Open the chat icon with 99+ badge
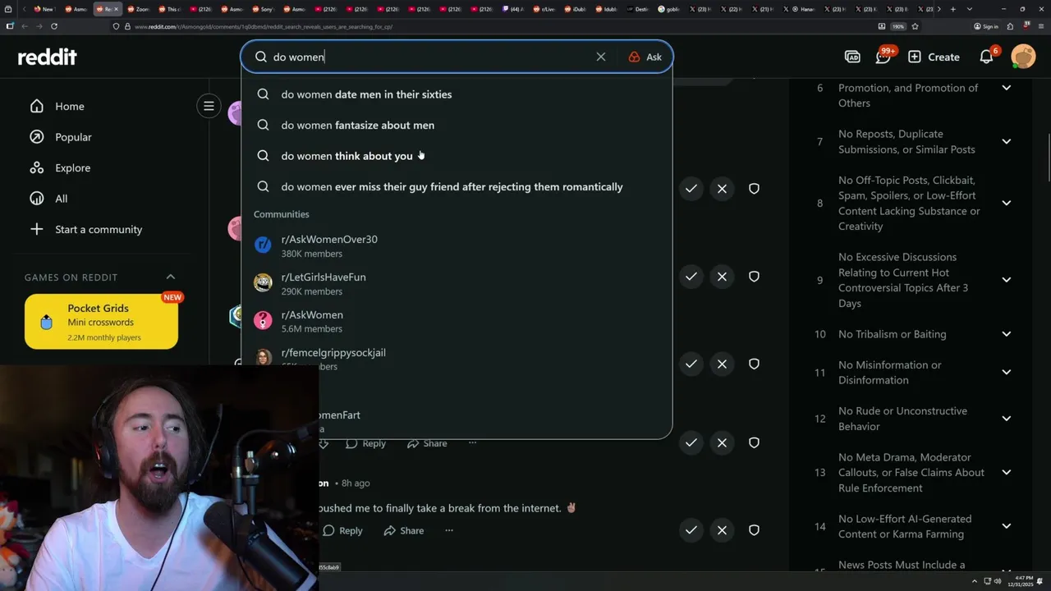Viewport: 1051px width, 591px height. coord(883,57)
